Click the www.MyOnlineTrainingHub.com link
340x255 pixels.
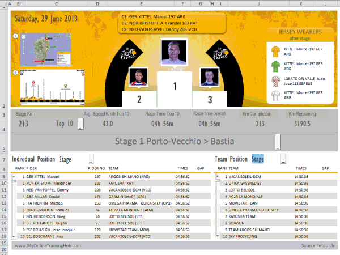tap(48, 245)
